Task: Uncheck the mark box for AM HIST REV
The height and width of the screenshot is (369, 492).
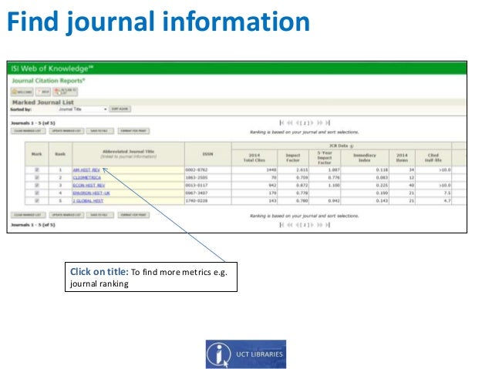Action: coord(37,169)
